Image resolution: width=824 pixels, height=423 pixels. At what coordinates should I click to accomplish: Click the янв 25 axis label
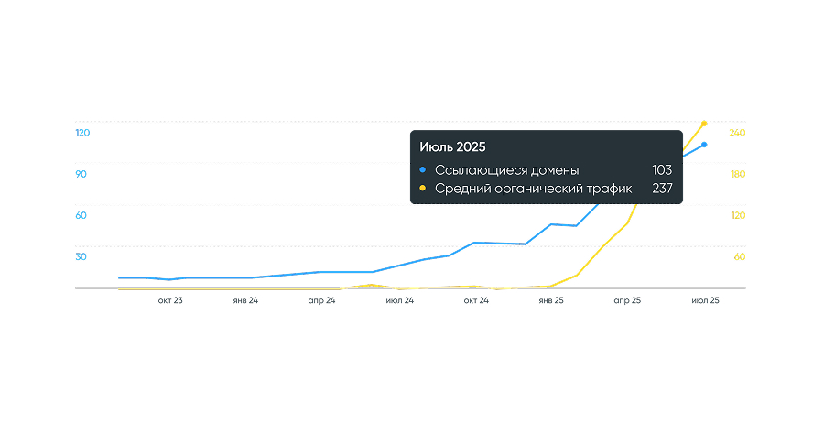click(x=551, y=300)
